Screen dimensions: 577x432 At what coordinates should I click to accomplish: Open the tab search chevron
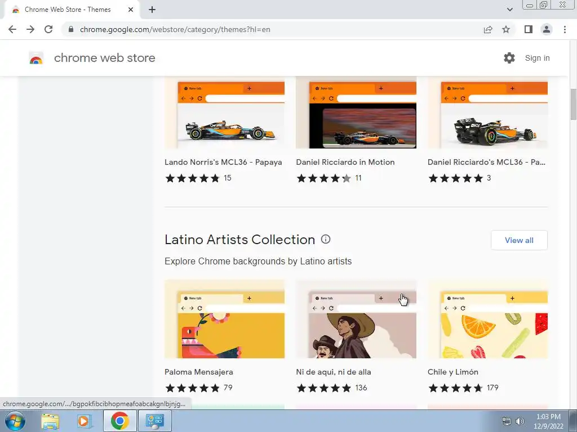click(509, 10)
